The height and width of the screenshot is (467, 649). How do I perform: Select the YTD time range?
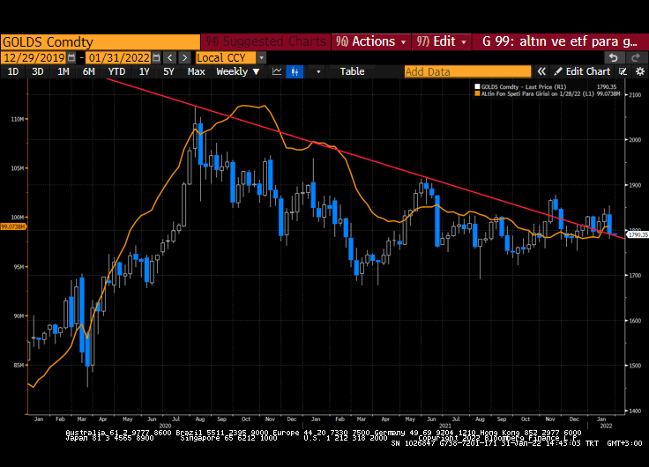click(116, 71)
